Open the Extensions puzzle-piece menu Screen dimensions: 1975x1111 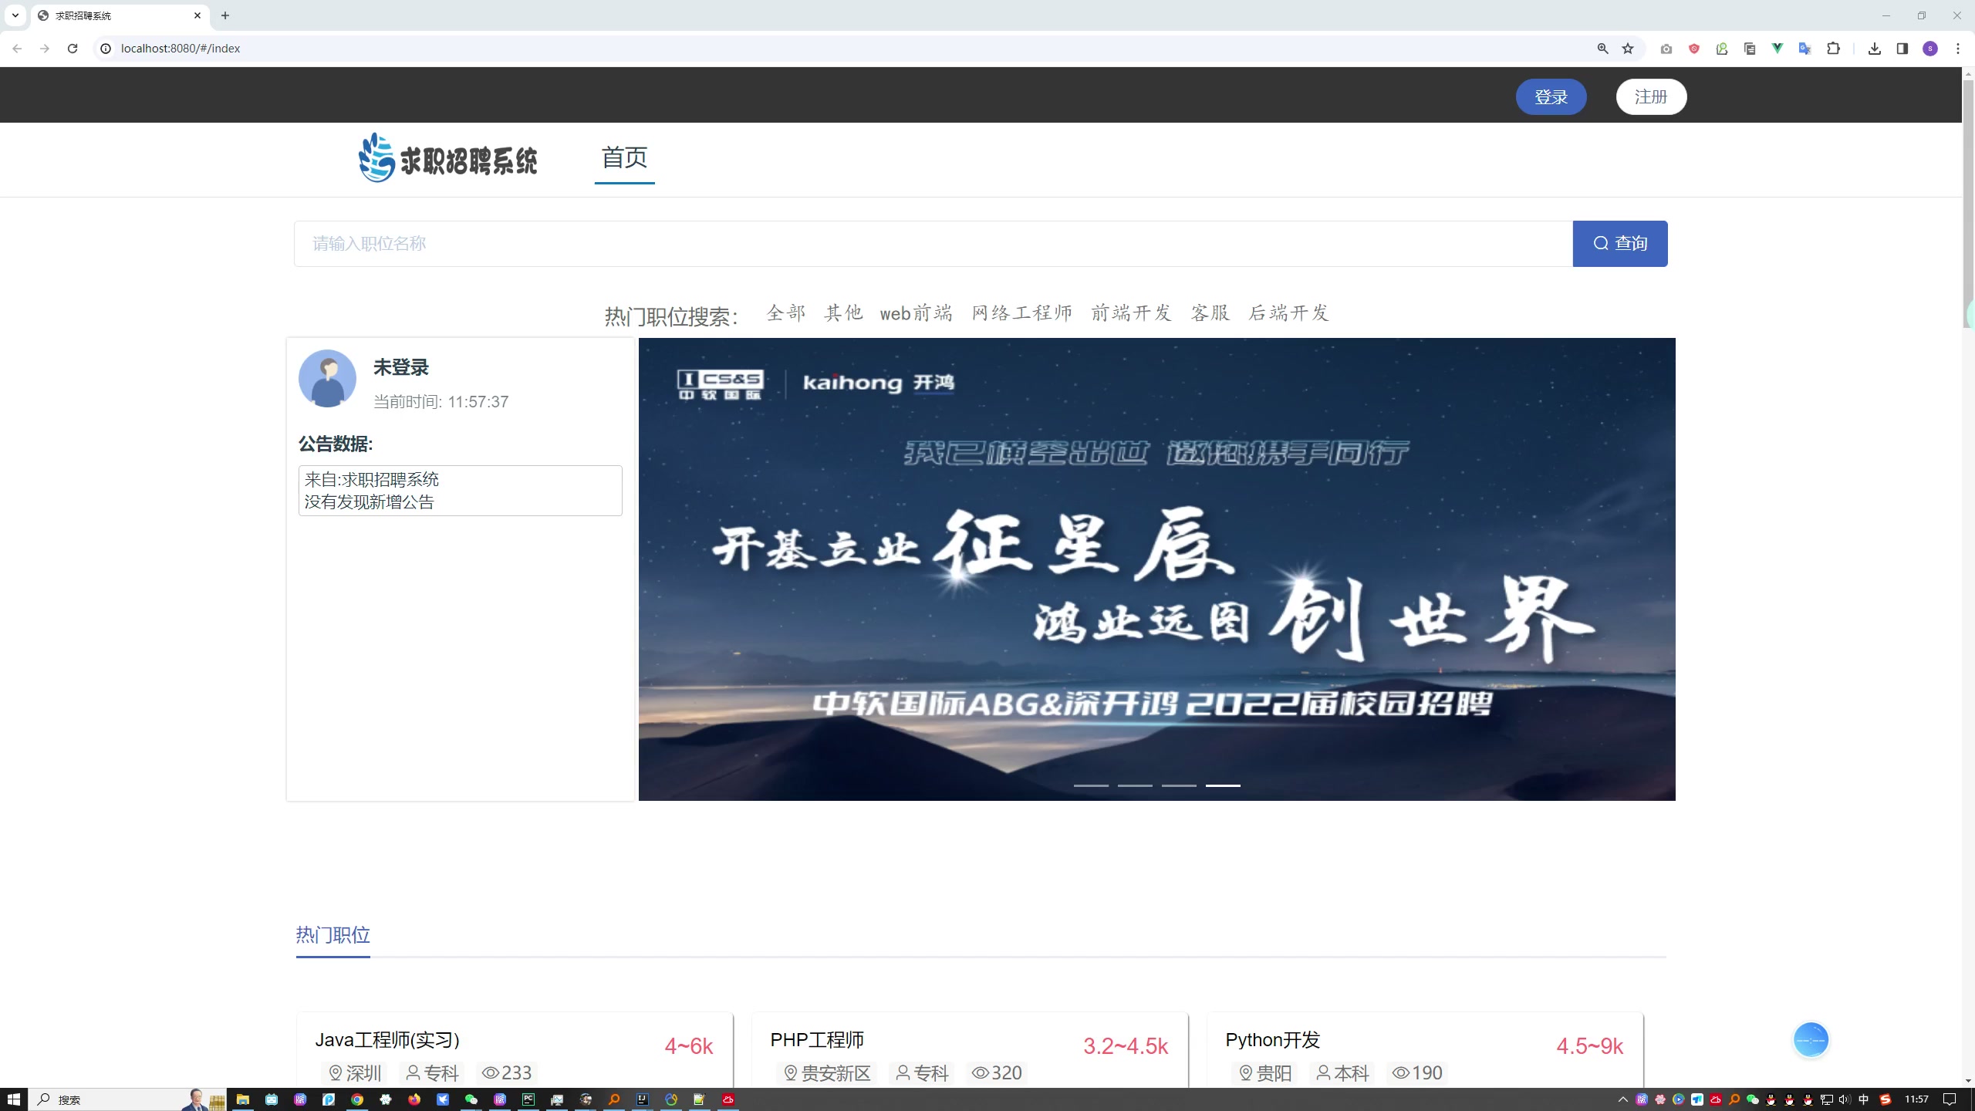1834,49
